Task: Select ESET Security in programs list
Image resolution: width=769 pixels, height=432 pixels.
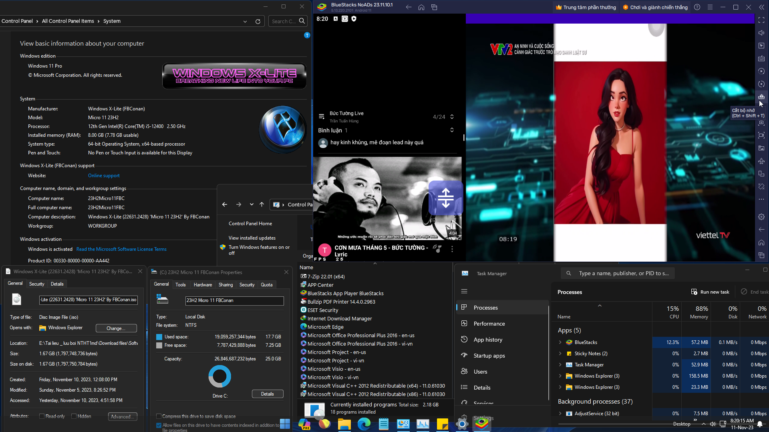Action: click(x=322, y=310)
